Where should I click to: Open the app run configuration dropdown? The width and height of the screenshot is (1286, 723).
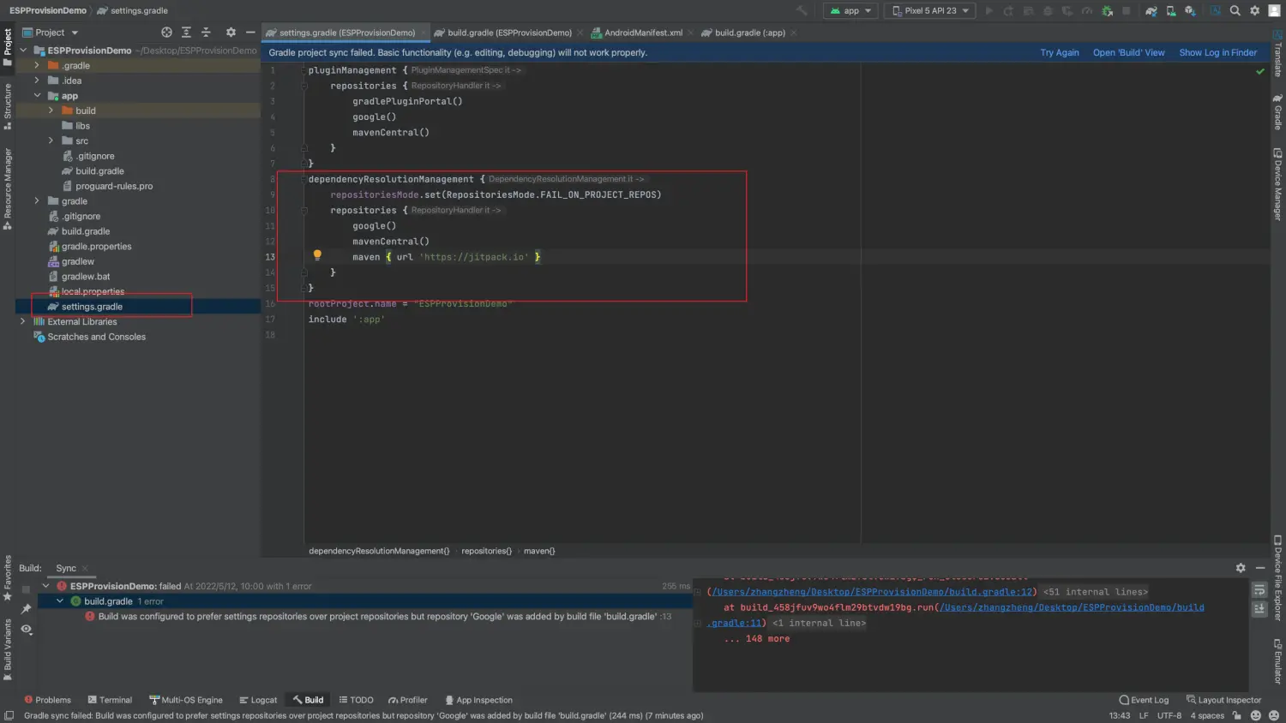tap(850, 11)
